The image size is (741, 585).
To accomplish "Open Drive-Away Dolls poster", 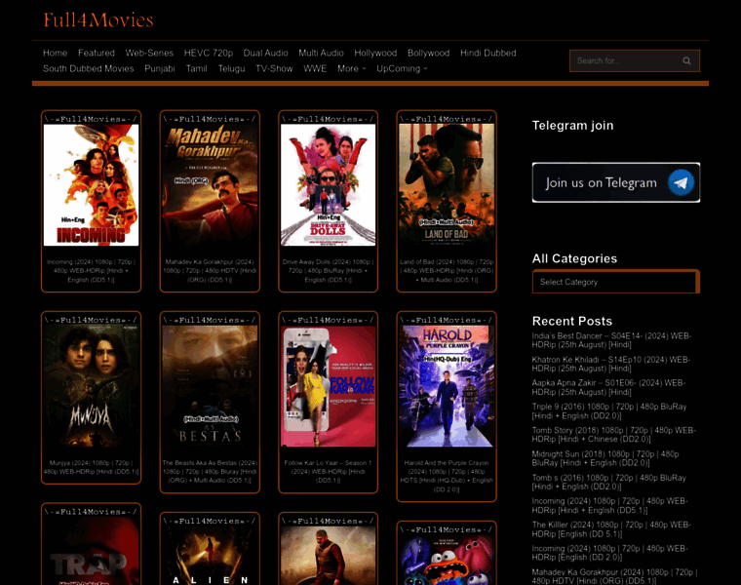I will [328, 184].
